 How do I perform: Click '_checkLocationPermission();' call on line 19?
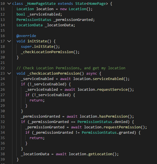point(50,52)
